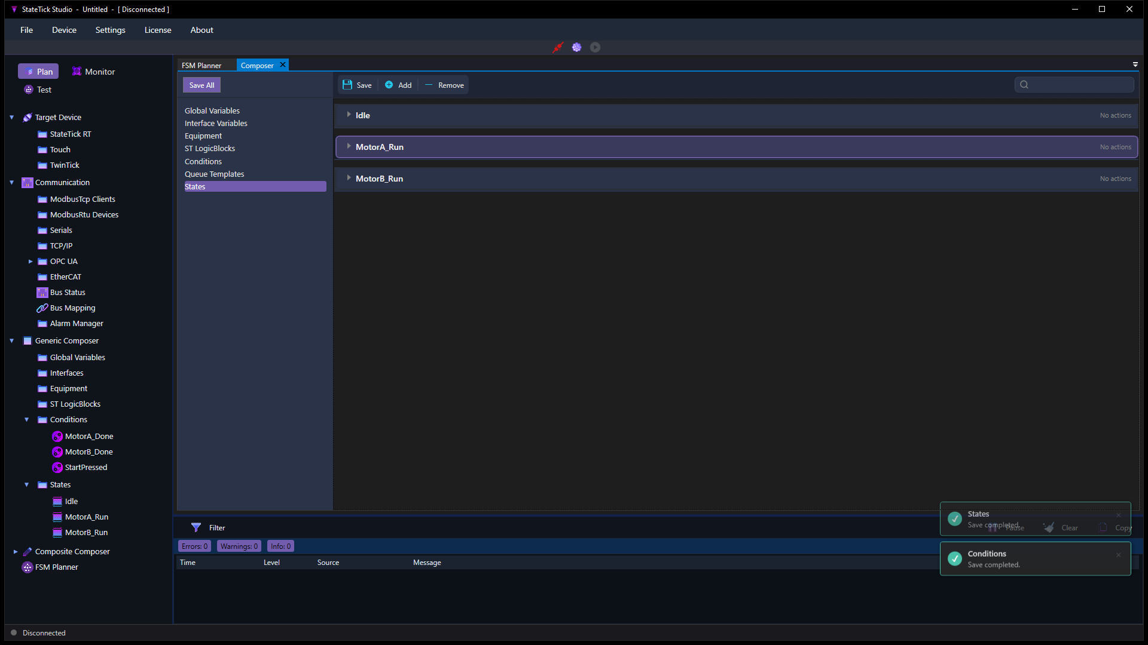The image size is (1148, 645).
Task: Select the MotorA_Done condition icon
Action: [57, 437]
